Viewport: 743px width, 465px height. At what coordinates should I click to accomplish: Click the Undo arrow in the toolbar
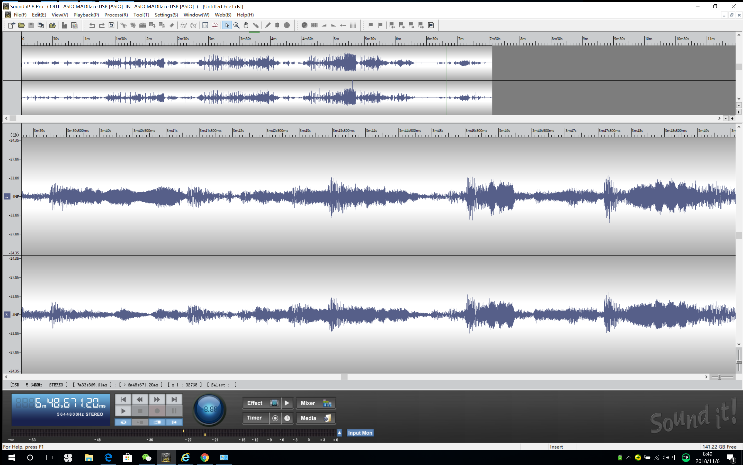tap(92, 25)
